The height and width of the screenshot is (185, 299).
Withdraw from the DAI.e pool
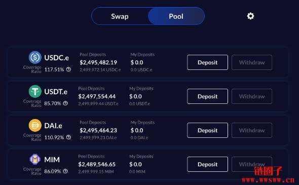252,130
